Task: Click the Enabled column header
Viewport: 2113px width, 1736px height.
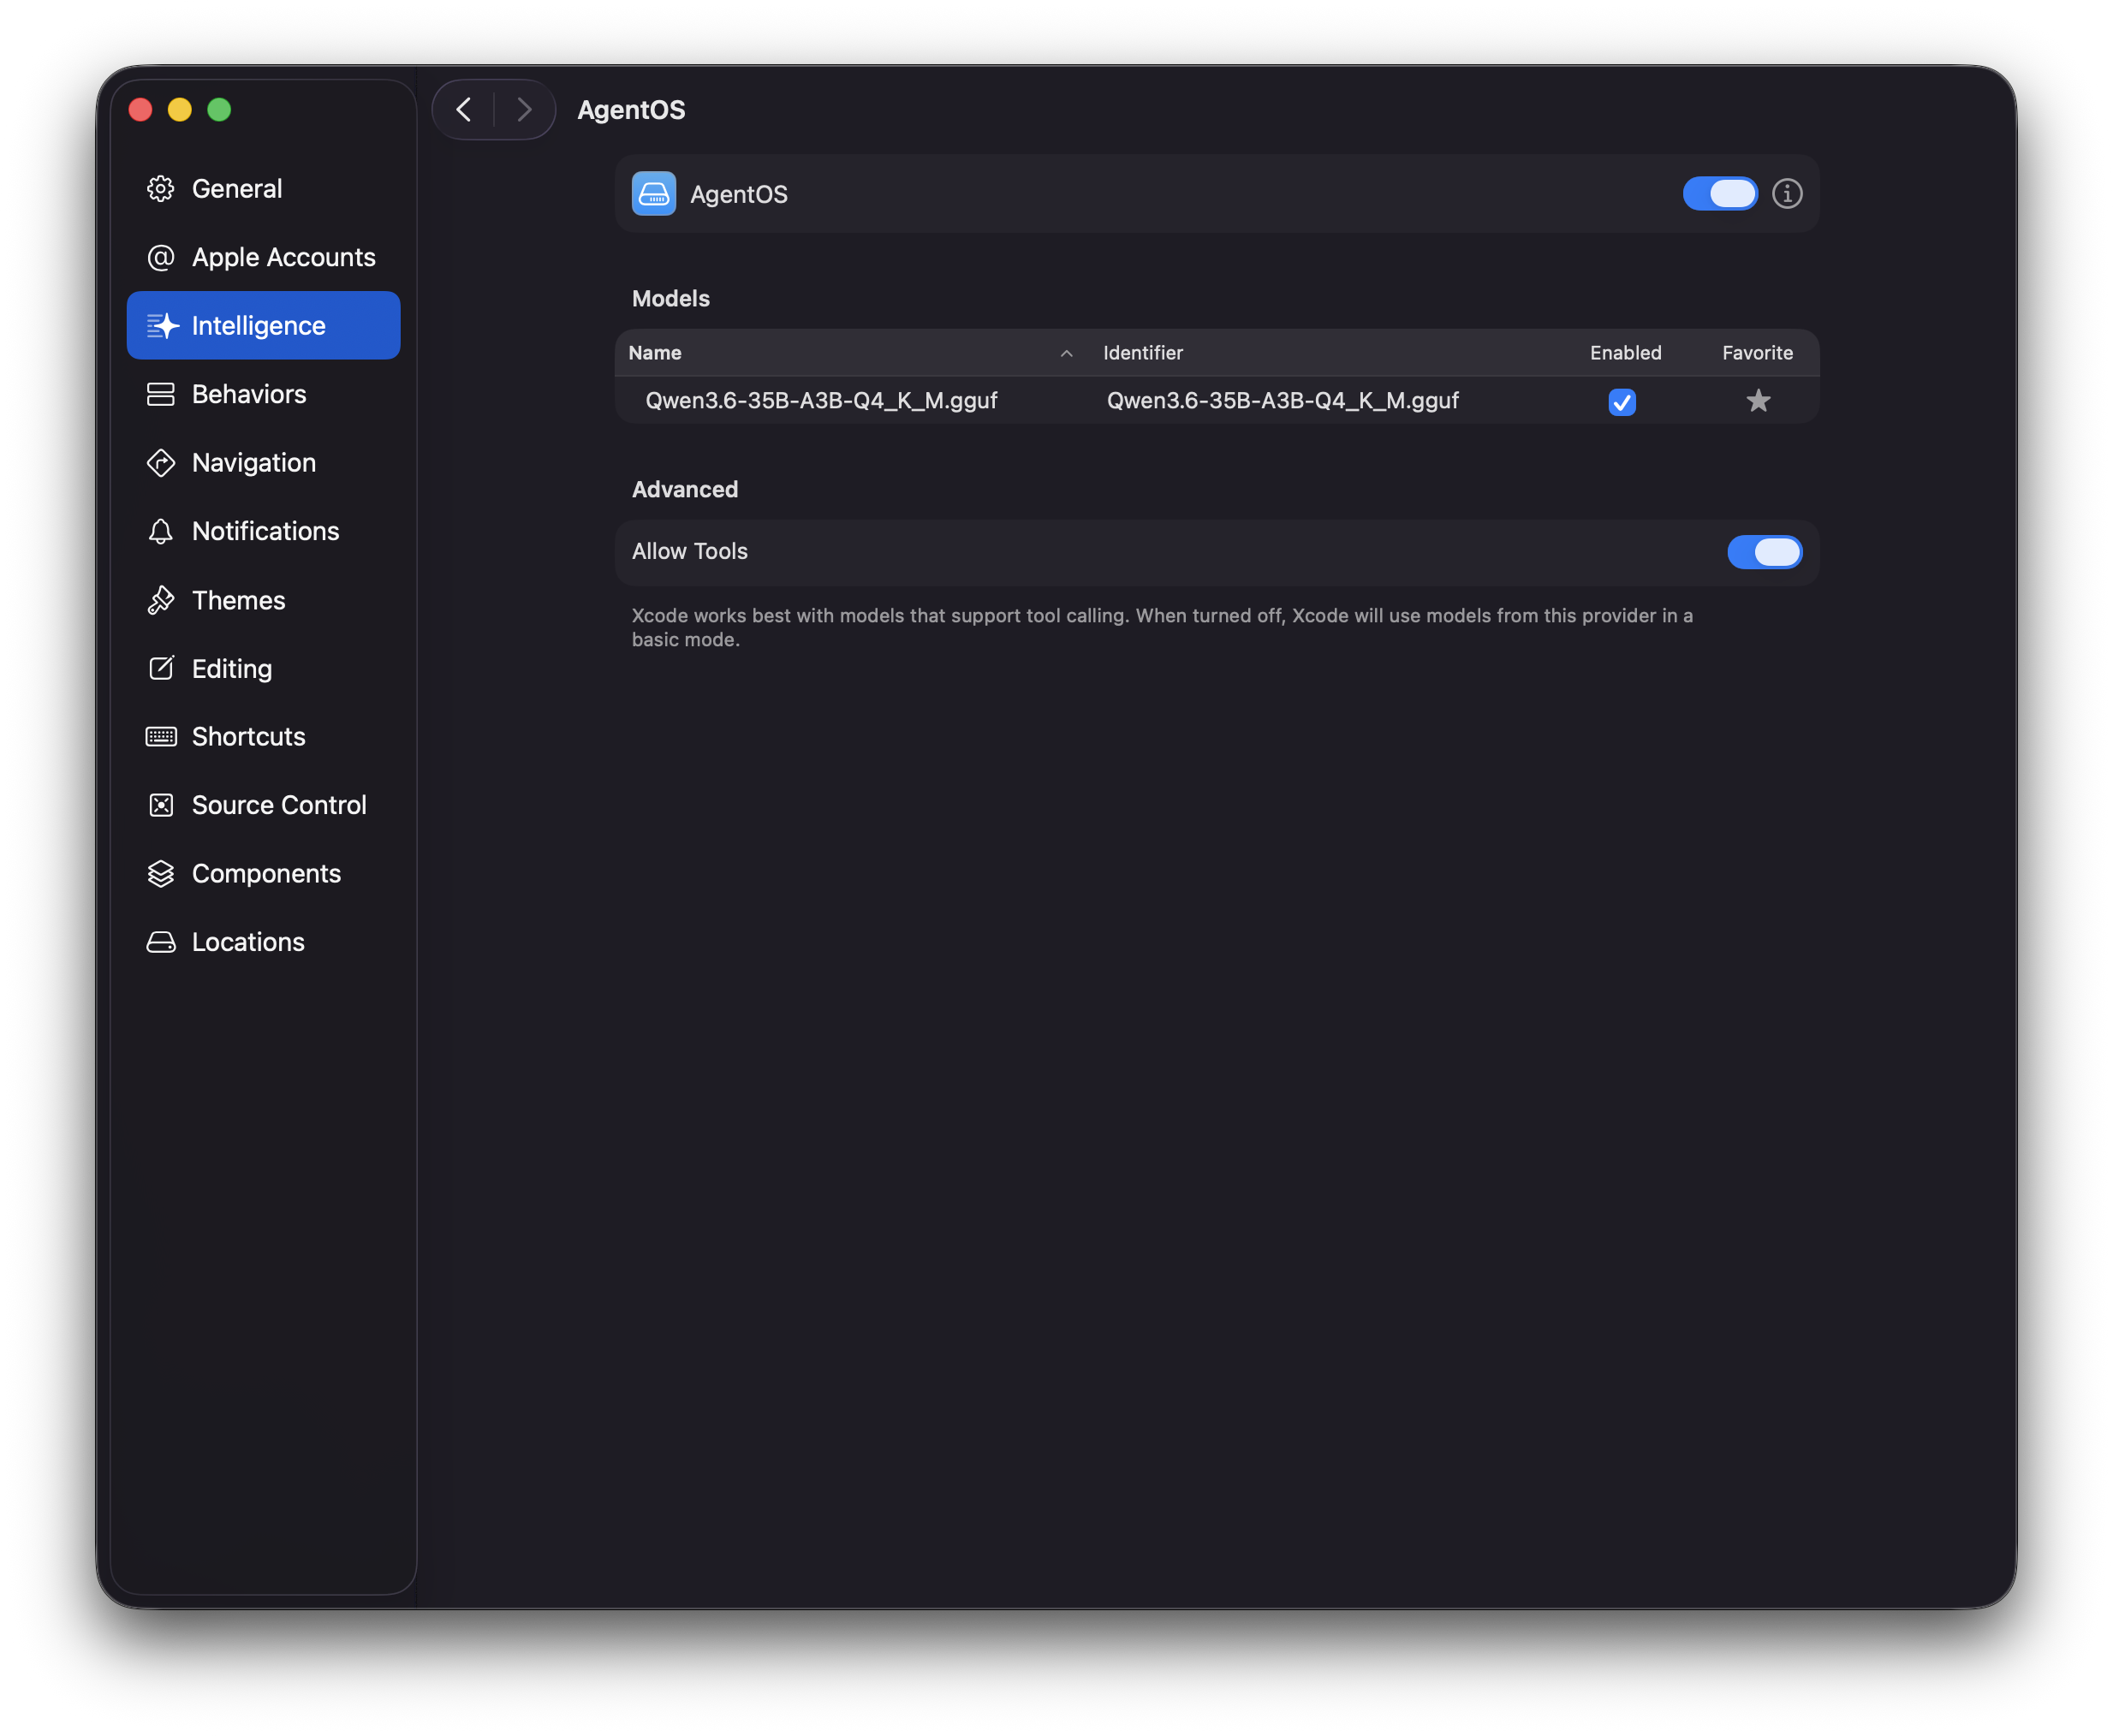Action: tap(1626, 353)
